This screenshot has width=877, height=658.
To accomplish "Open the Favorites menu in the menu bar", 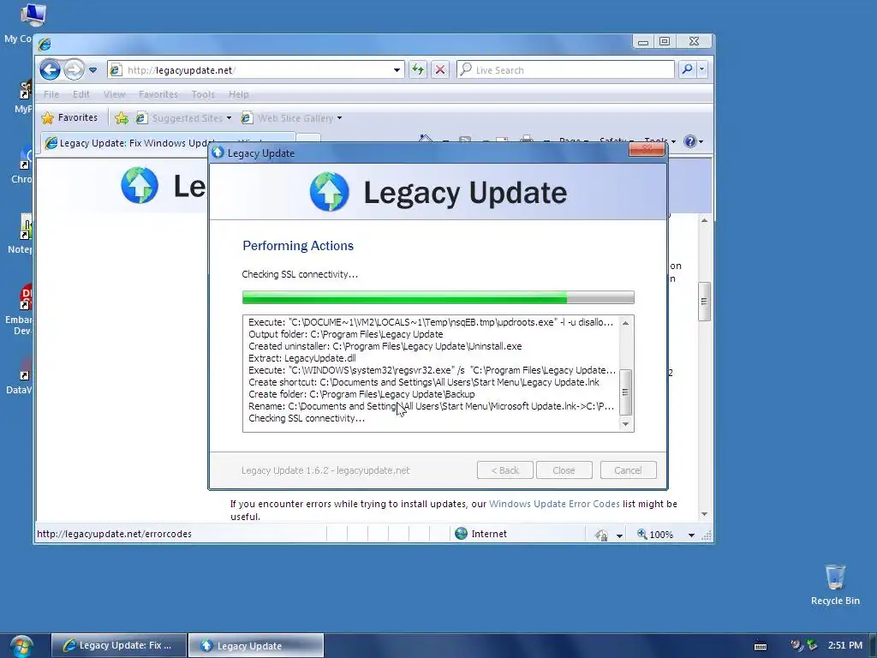I will (158, 94).
